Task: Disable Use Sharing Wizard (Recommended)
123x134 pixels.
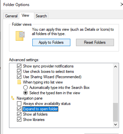Action: click(19, 77)
